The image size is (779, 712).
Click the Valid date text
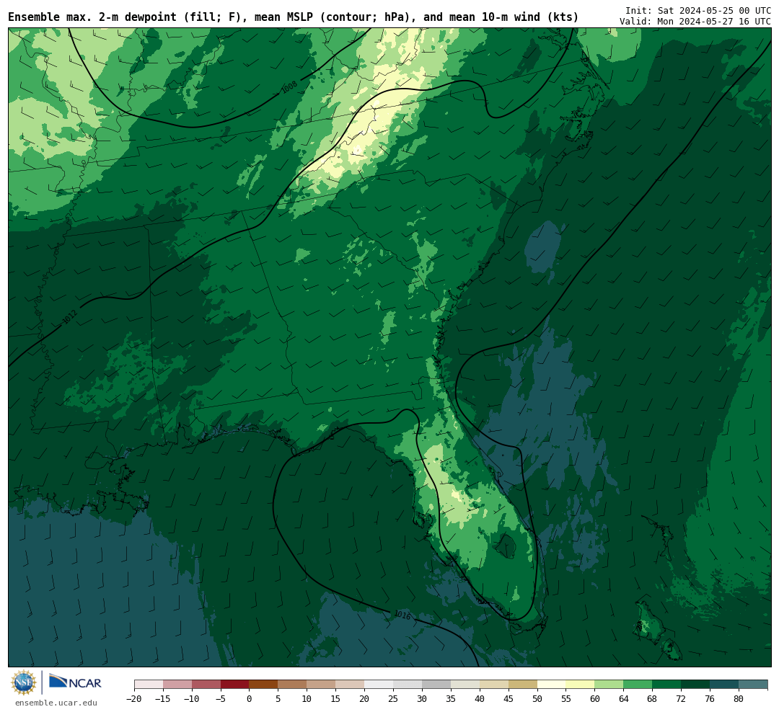(695, 22)
